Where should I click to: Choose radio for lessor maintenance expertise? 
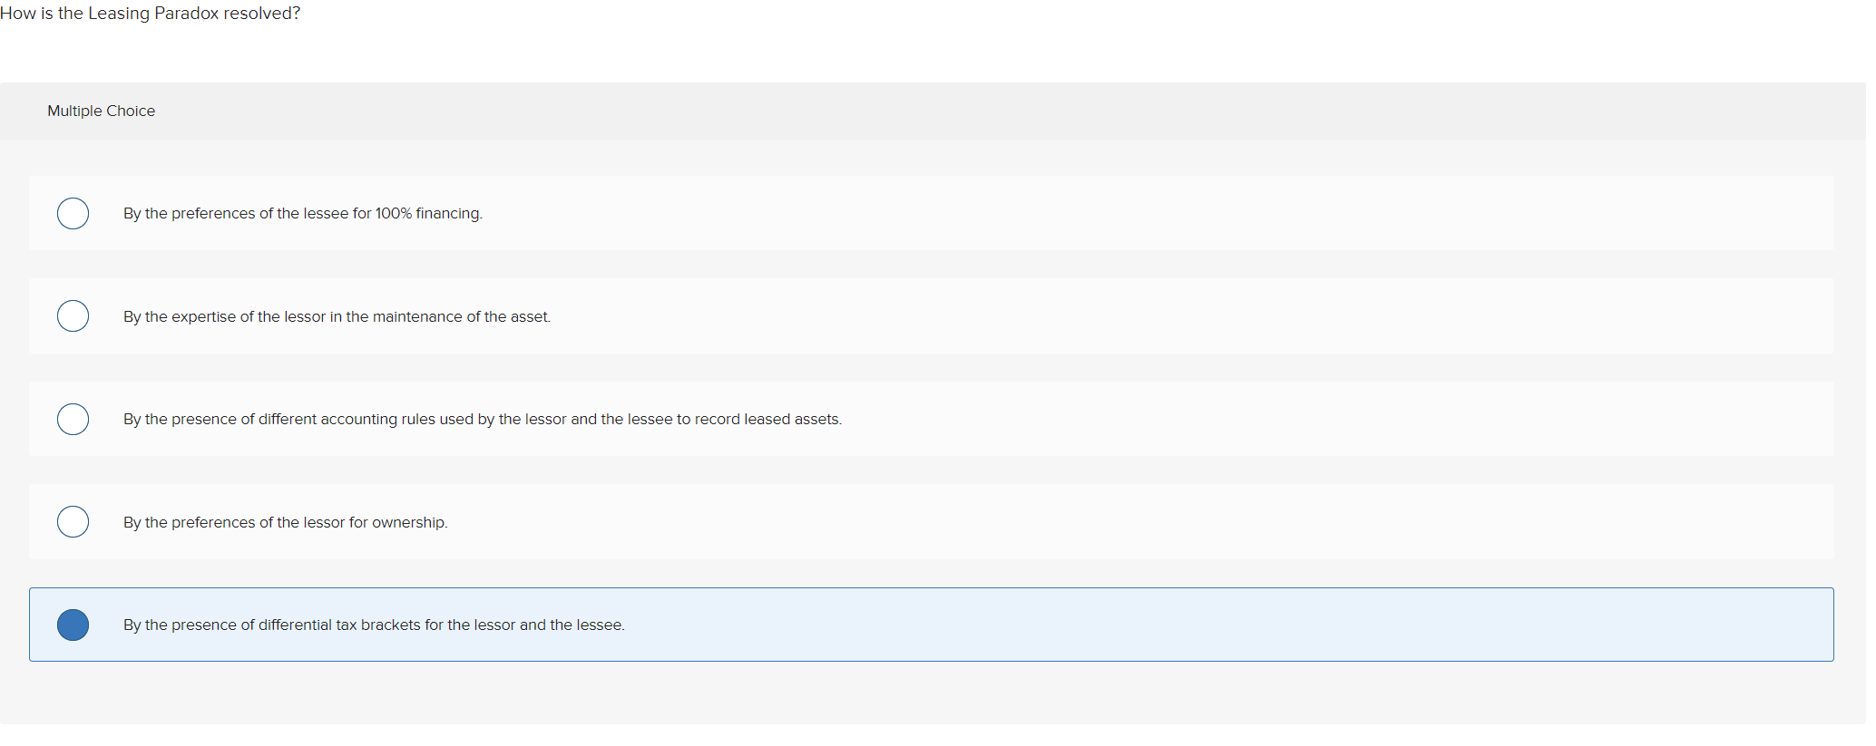(73, 316)
